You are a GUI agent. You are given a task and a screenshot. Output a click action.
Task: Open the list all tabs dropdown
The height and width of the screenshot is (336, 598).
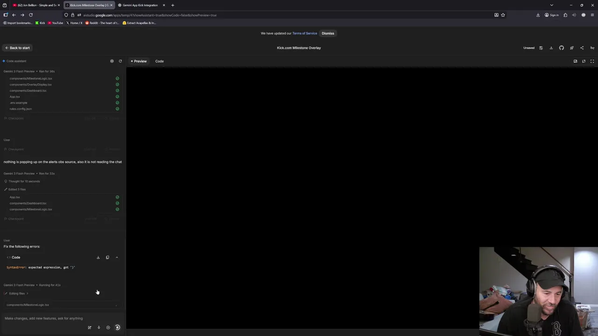(552, 5)
